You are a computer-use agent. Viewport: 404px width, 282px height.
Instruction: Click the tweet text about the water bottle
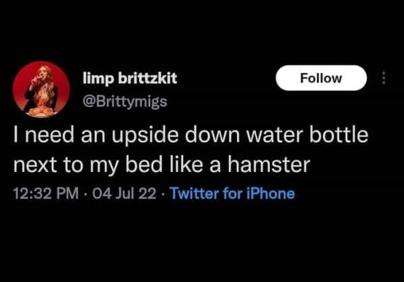tap(191, 150)
